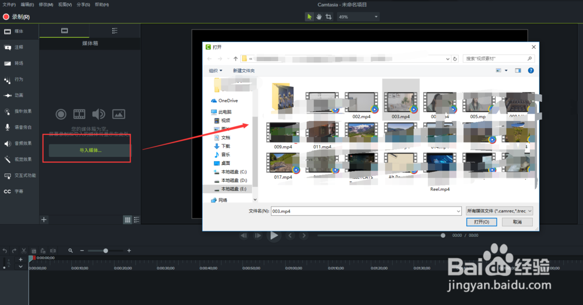Open the 动画 animations panel
This screenshot has height=305, width=583.
(19, 95)
